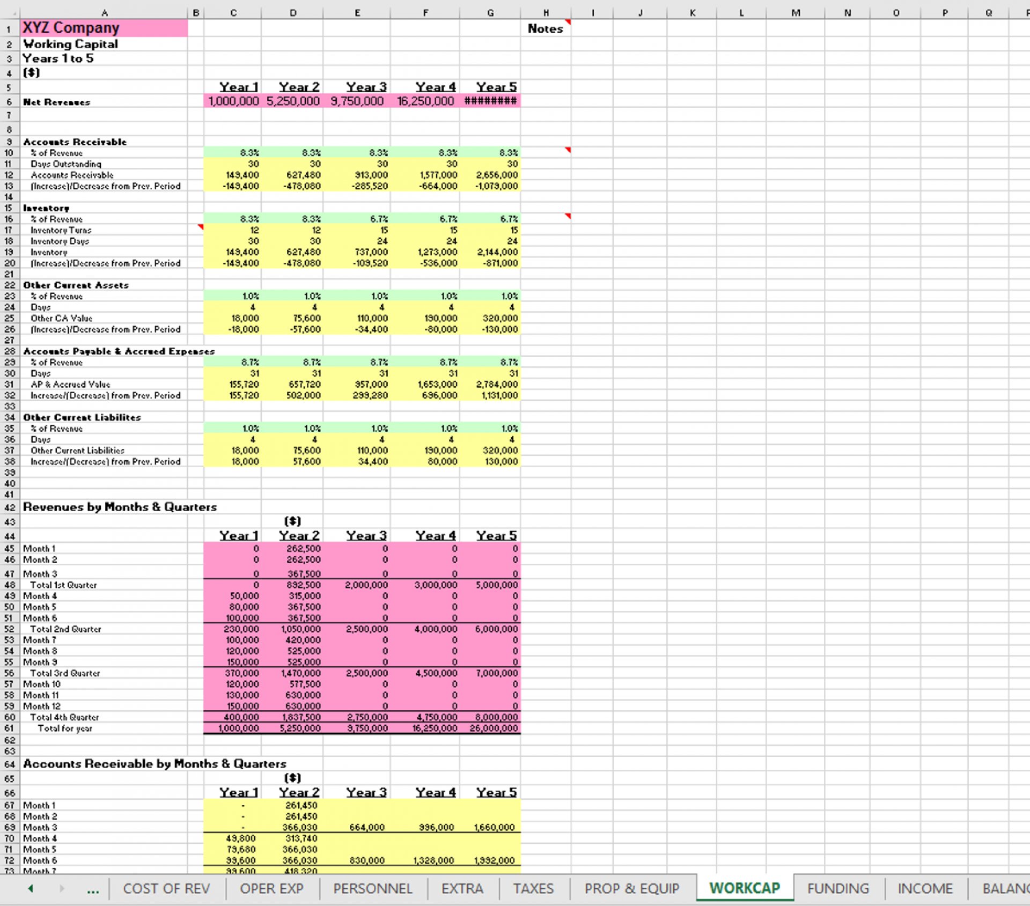This screenshot has height=906, width=1030.
Task: Select column F header
Action: coord(425,12)
